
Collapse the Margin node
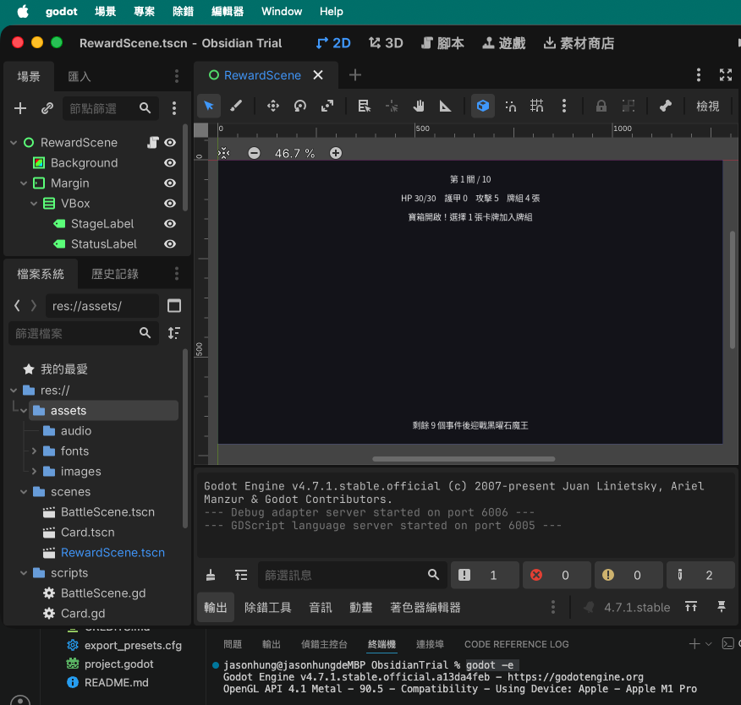tap(24, 183)
